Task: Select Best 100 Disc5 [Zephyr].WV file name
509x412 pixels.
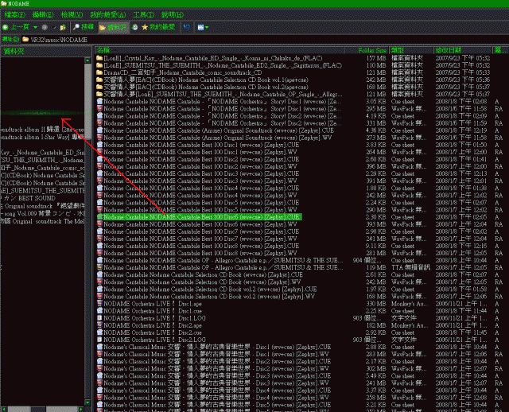Action: click(x=200, y=210)
